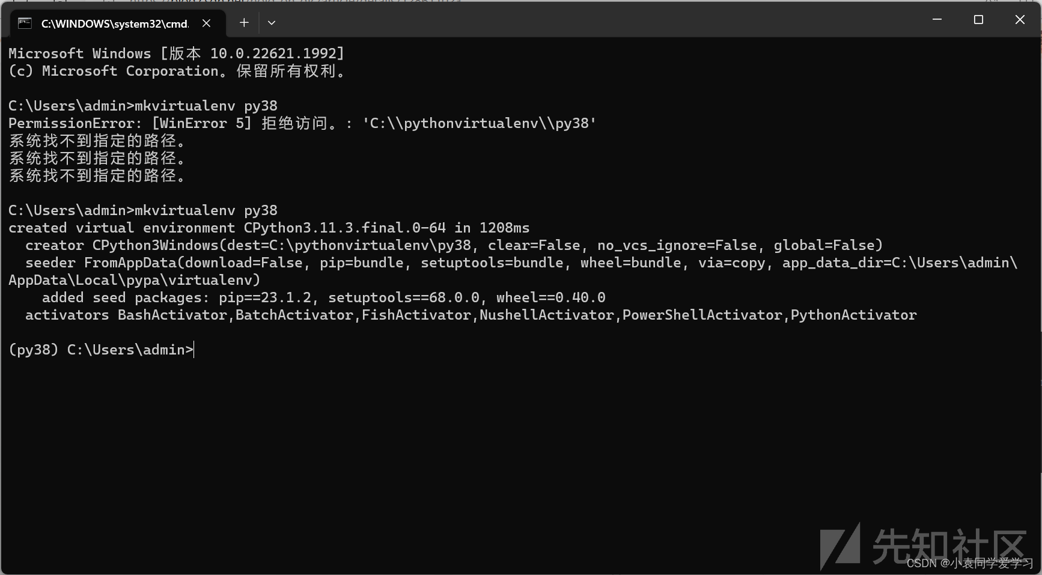Click the pip==23.1.2 seed package text
This screenshot has height=575, width=1042.
tap(266, 297)
